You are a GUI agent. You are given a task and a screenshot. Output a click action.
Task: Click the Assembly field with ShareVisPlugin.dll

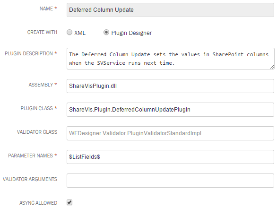click(x=170, y=86)
